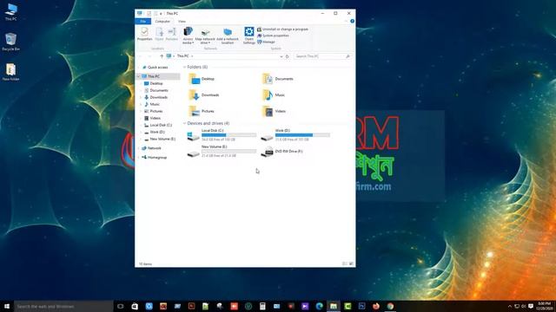The image size is (556, 312).
Task: Select the Videos folder icon
Action: click(x=268, y=112)
